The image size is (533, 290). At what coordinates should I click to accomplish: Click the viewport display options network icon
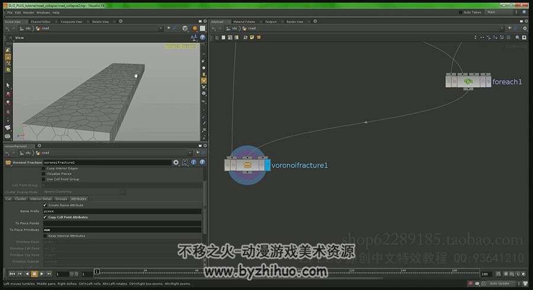coord(194,38)
